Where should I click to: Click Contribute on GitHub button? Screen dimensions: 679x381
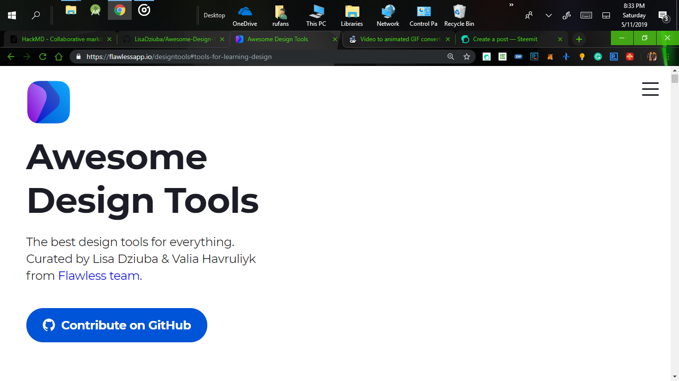pyautogui.click(x=117, y=325)
